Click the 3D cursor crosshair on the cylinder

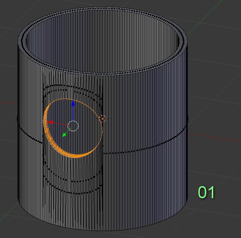tap(102, 119)
